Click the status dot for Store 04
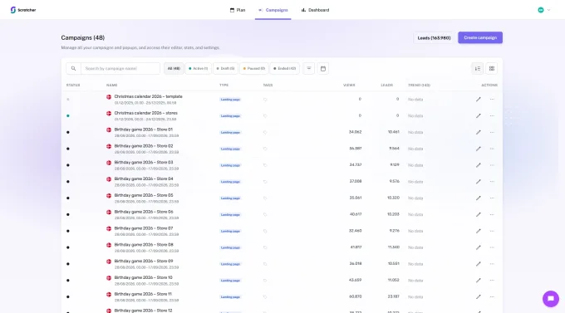 click(x=68, y=182)
